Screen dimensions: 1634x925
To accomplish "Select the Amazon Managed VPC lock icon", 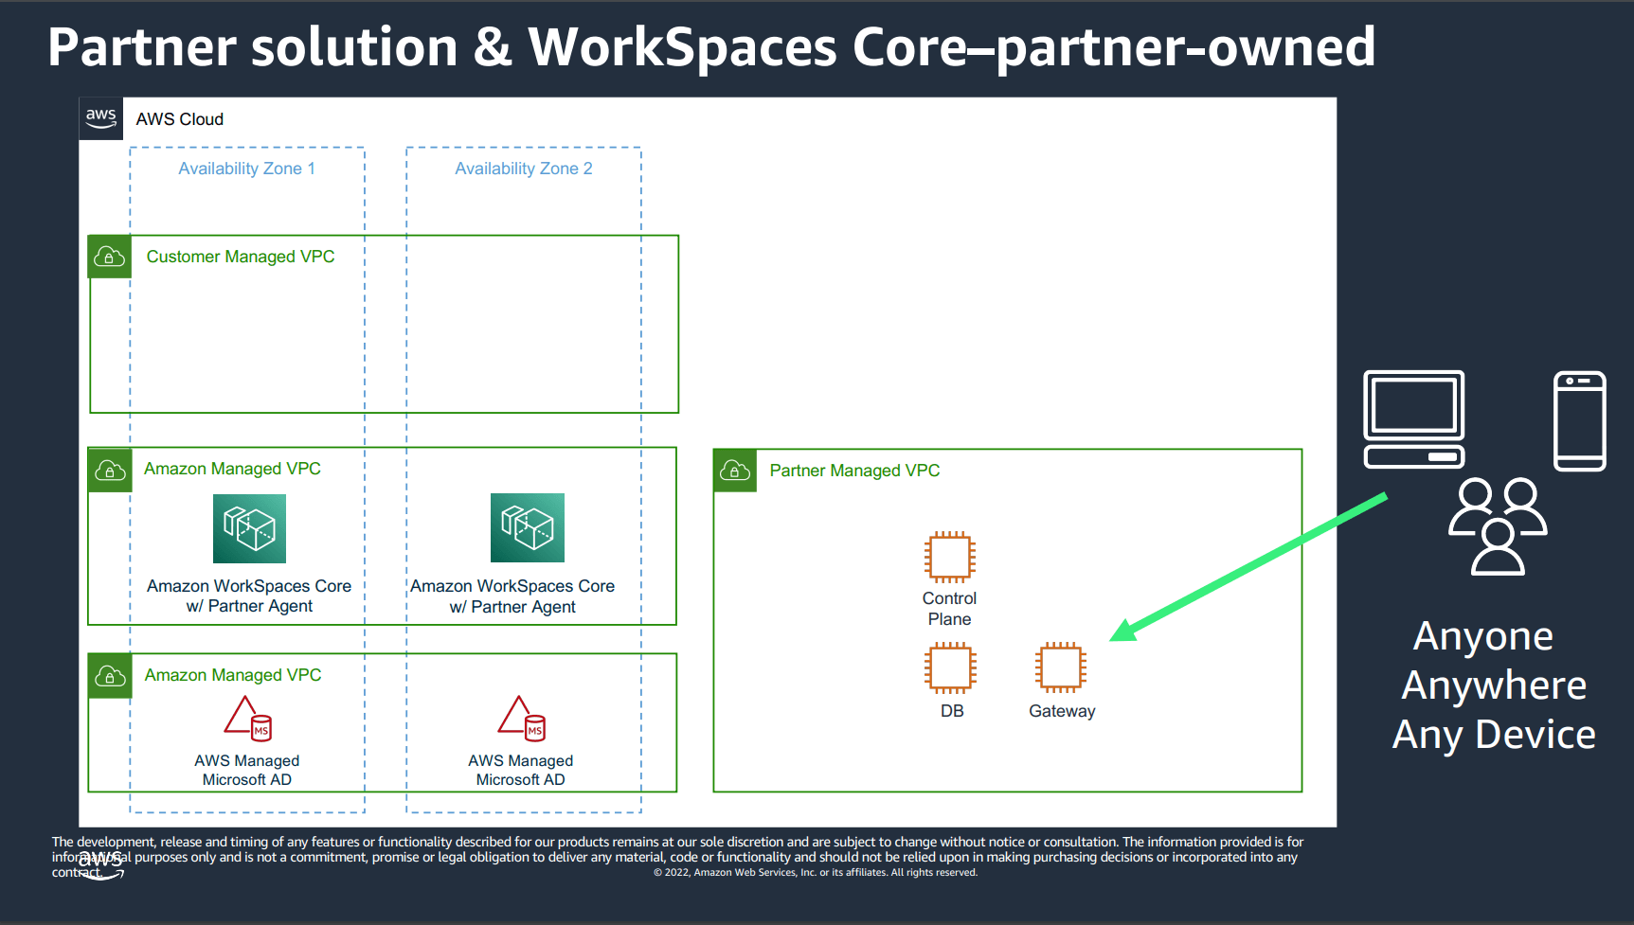I will 109,470.
